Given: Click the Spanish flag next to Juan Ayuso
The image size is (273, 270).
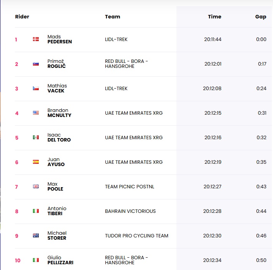Looking at the screenshot, I should tap(36, 162).
